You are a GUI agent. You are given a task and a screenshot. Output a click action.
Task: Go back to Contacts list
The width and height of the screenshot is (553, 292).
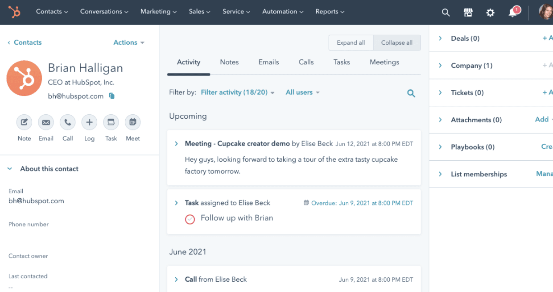point(25,42)
